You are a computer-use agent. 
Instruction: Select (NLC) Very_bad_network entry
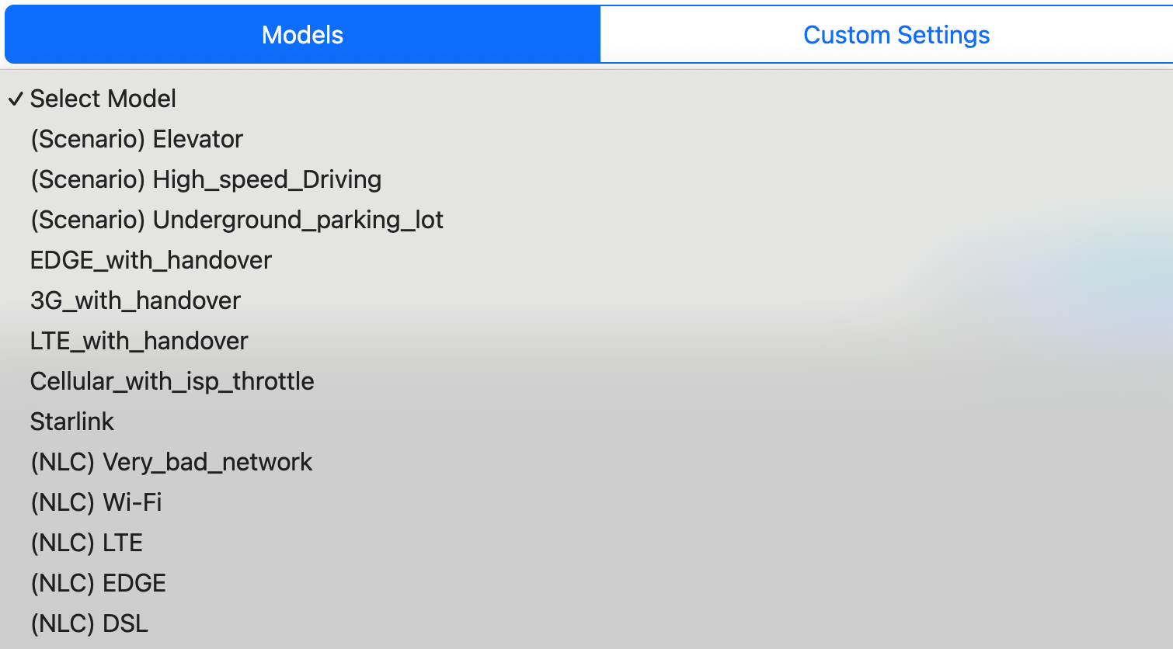pyautogui.click(x=586, y=462)
